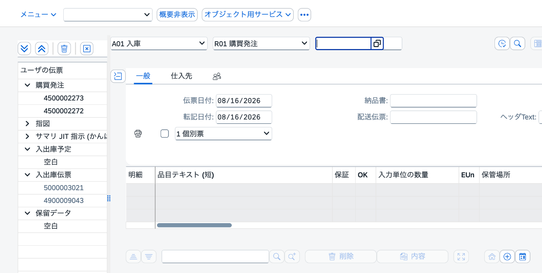Image resolution: width=542 pixels, height=273 pixels.
Task: Click the ユーザの伝票 tree header
Action: [63, 70]
